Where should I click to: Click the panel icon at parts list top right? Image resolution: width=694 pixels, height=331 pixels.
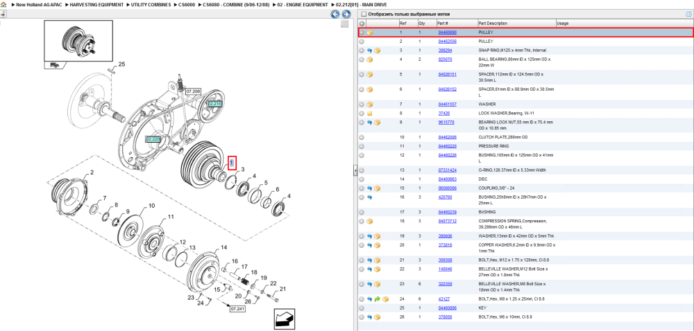688,14
